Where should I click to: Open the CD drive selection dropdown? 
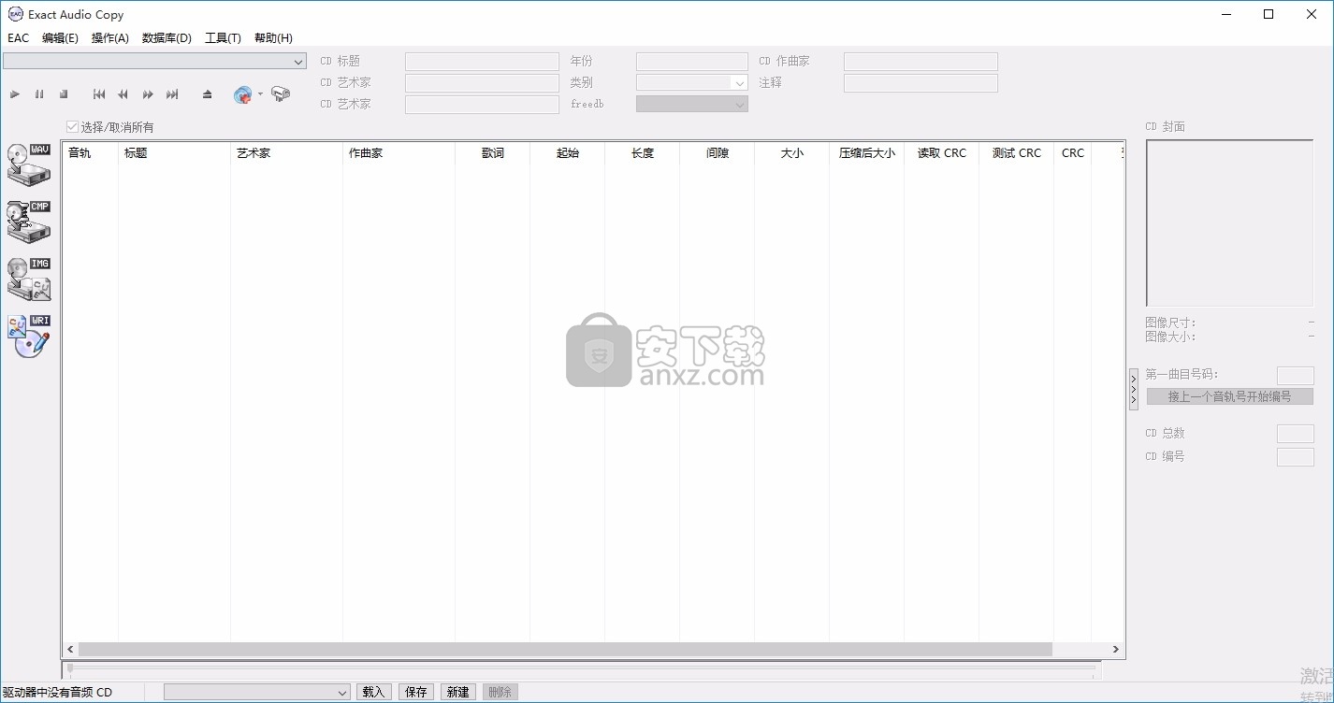(x=154, y=62)
